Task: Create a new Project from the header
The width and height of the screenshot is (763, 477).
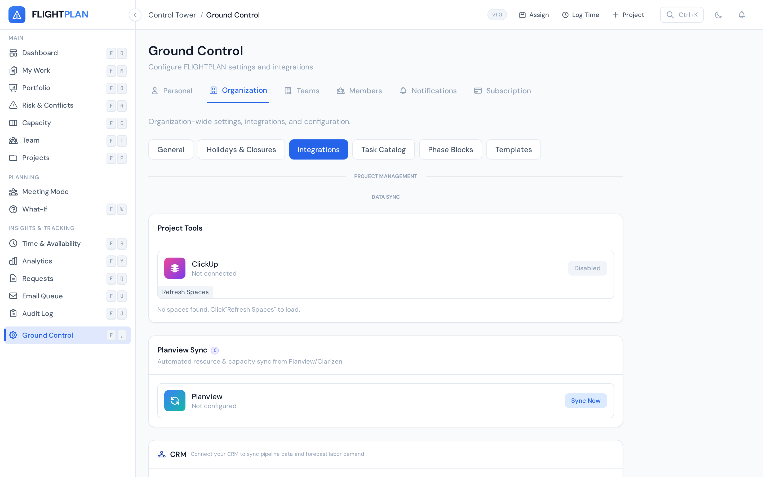Action: pos(628,15)
